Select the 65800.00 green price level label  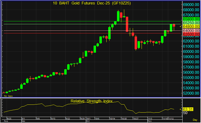191,18
